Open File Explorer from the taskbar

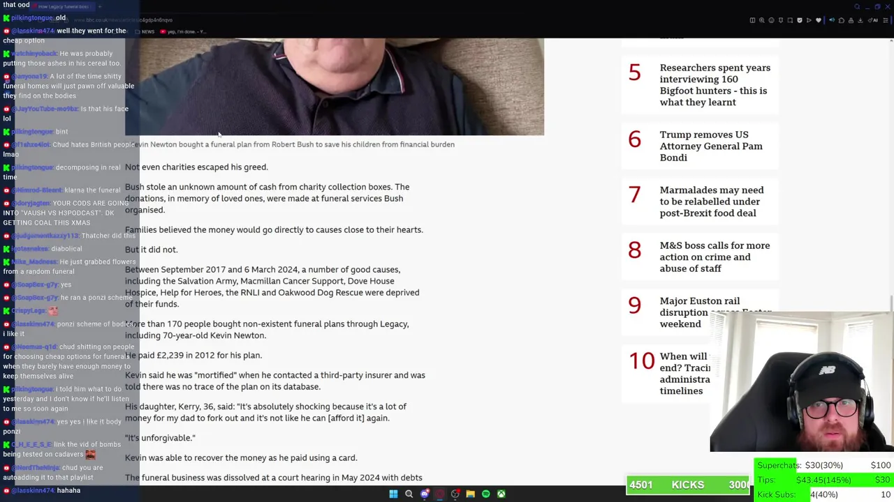(x=470, y=494)
